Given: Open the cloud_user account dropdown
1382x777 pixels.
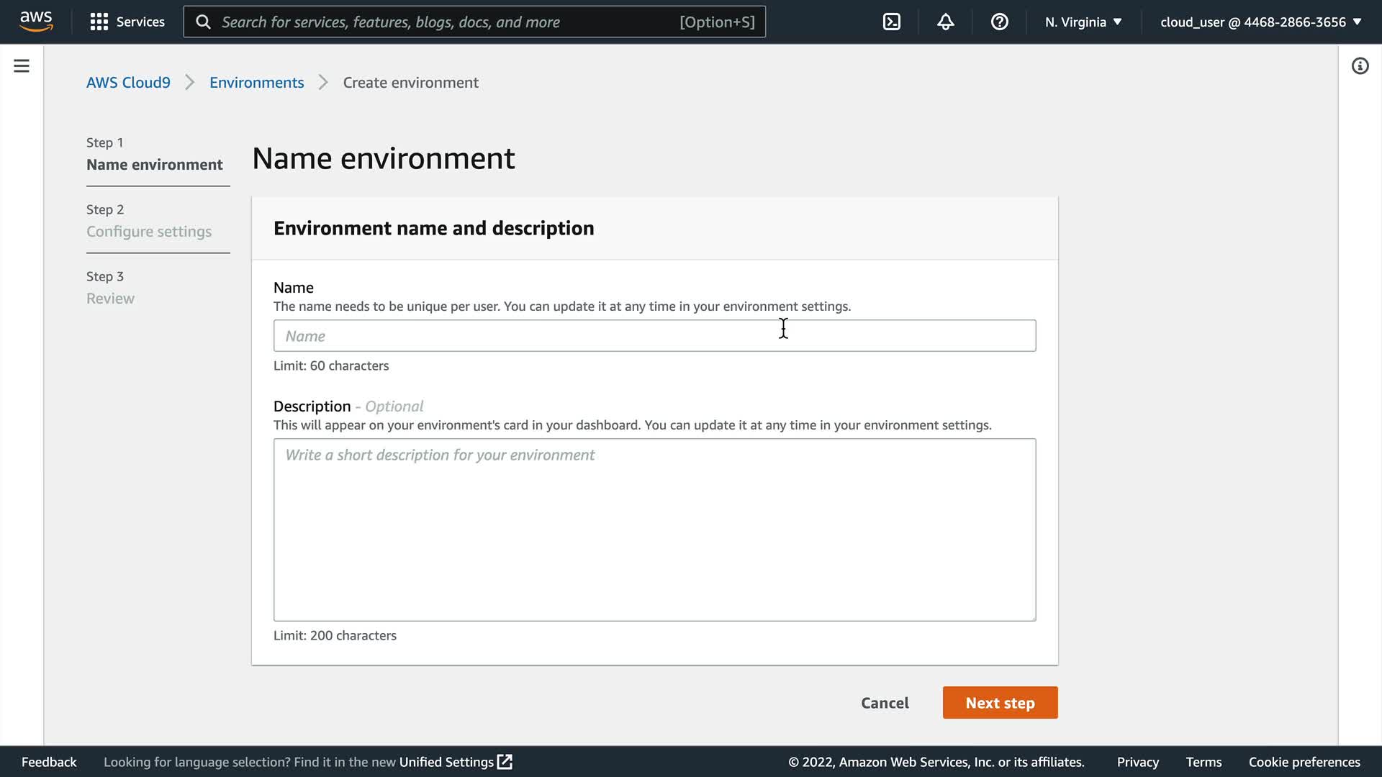Looking at the screenshot, I should [x=1260, y=22].
